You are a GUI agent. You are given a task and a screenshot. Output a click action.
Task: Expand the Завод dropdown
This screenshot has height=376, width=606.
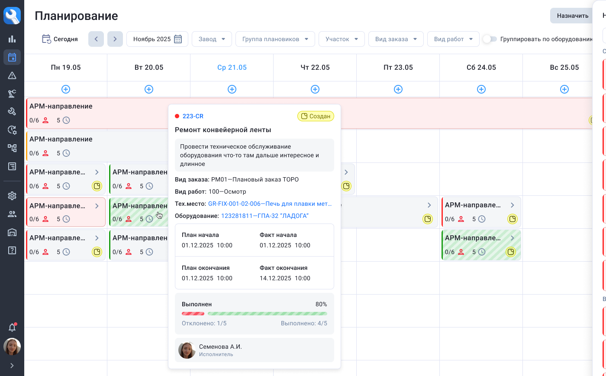(x=212, y=39)
